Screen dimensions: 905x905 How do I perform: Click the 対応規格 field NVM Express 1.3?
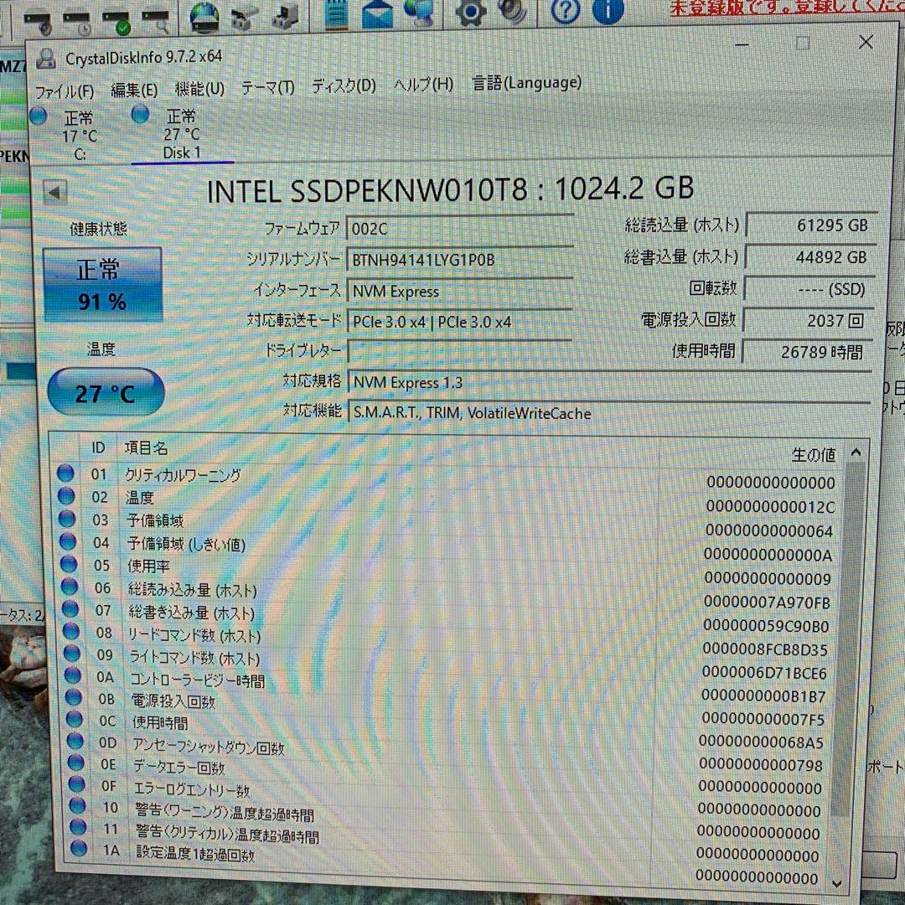click(609, 381)
